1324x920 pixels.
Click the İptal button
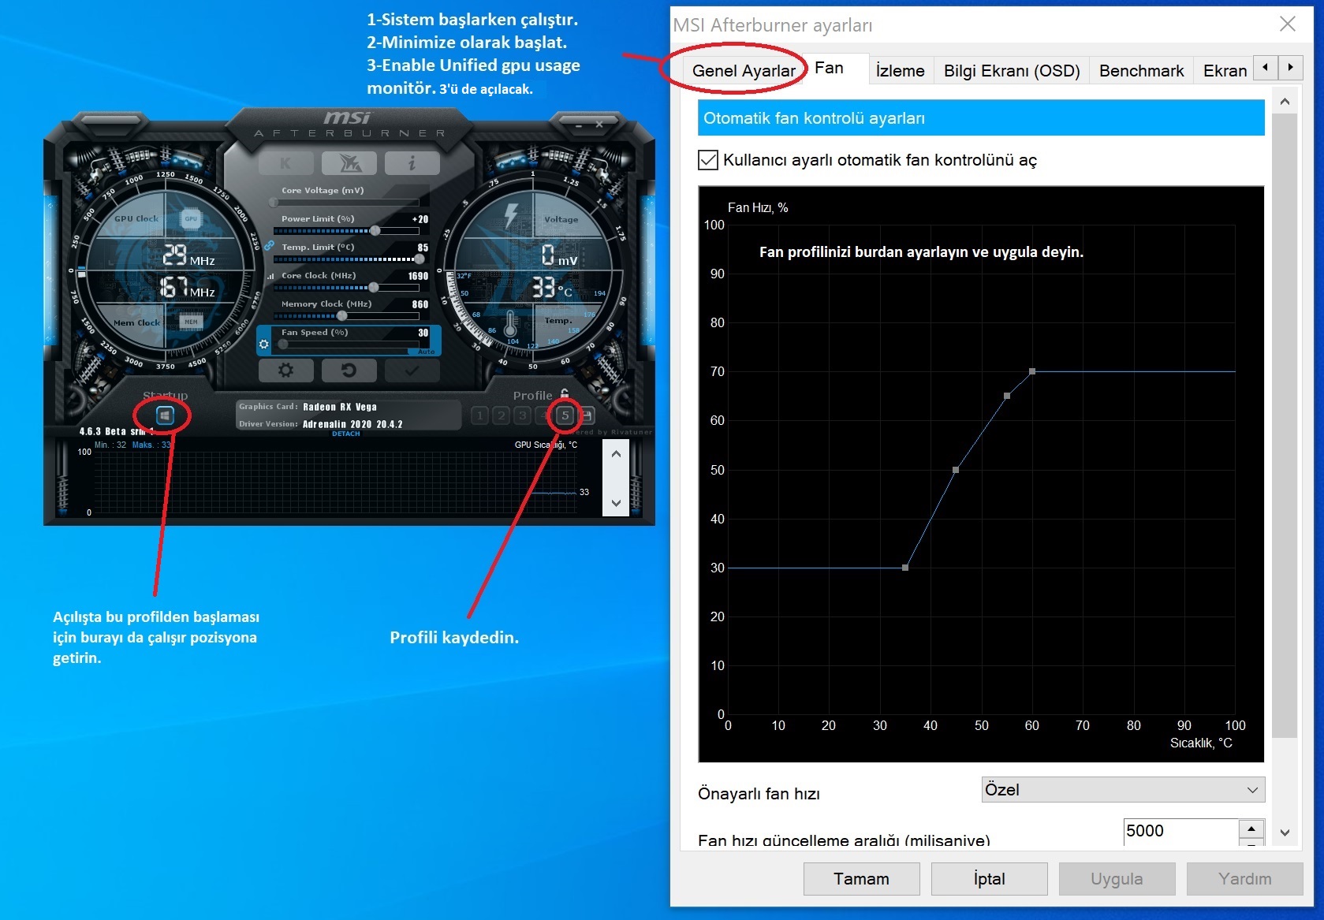[989, 879]
